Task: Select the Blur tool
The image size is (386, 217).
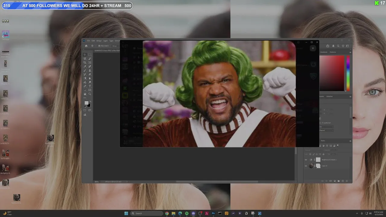Action: coord(90,78)
